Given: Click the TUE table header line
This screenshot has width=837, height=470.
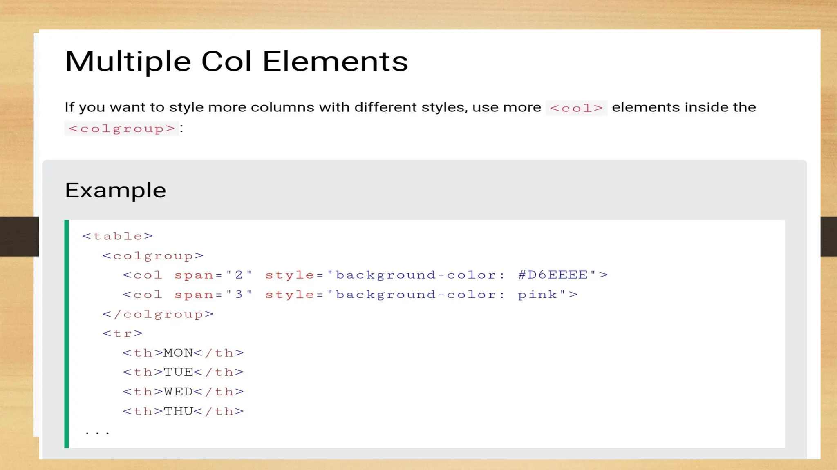Looking at the screenshot, I should (x=183, y=372).
